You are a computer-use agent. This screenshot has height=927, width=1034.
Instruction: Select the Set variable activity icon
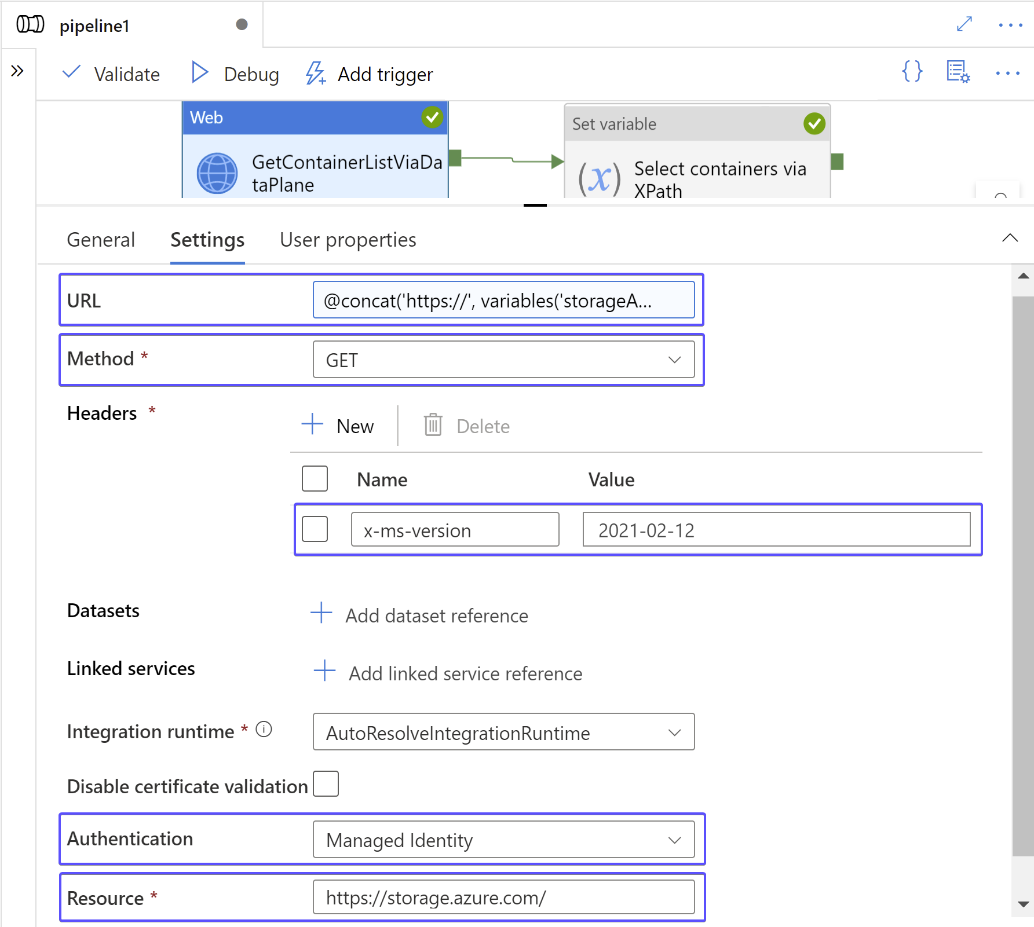[597, 177]
